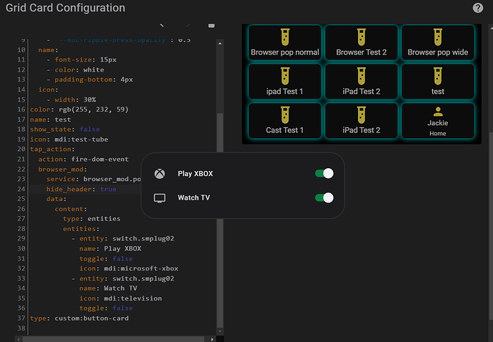Tap the Browser Test 2 card

[362, 44]
